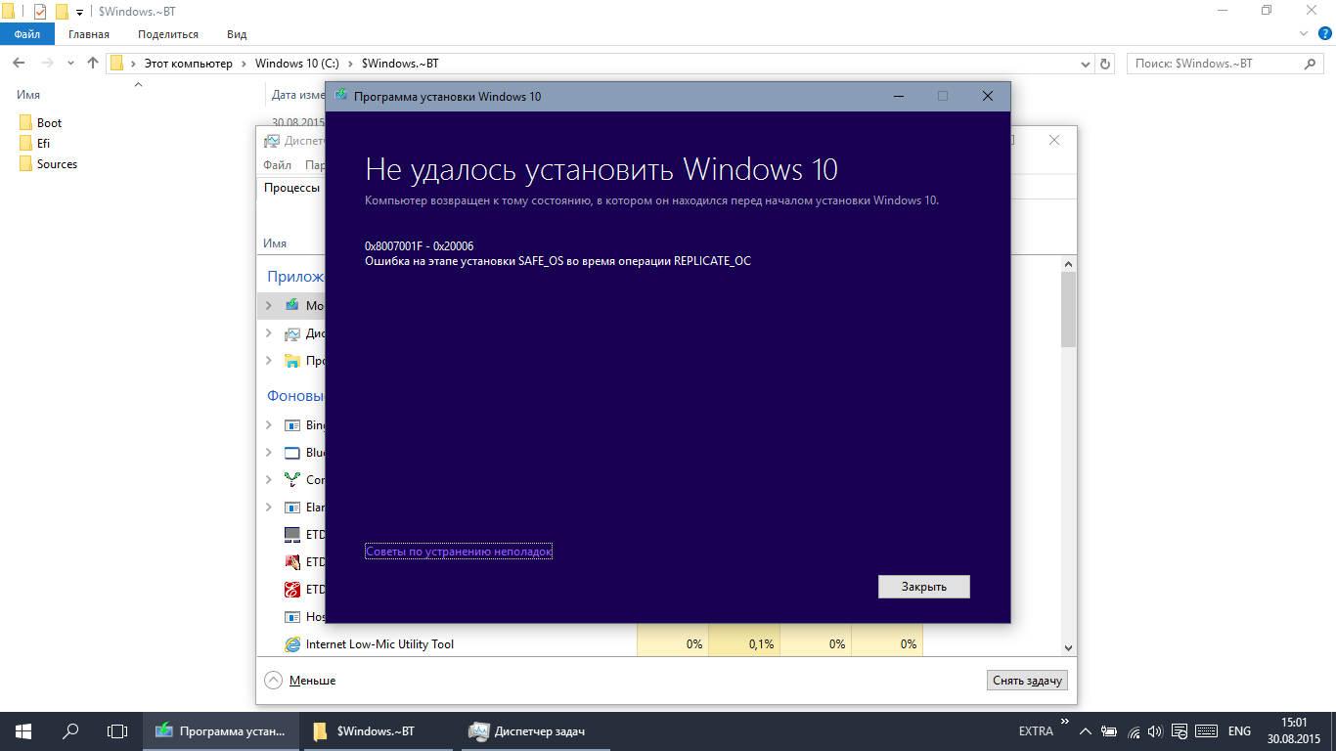Image resolution: width=1336 pixels, height=751 pixels.
Task: Switch to the Главная ribbon tab
Action: point(89,34)
